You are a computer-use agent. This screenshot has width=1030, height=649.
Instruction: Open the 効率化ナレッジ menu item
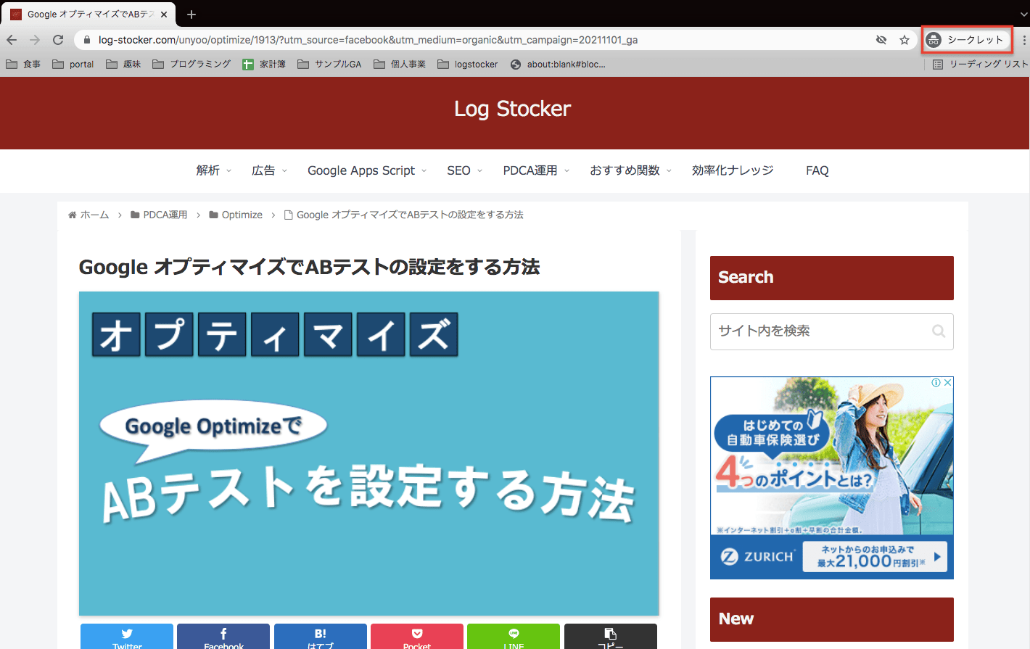(x=733, y=170)
